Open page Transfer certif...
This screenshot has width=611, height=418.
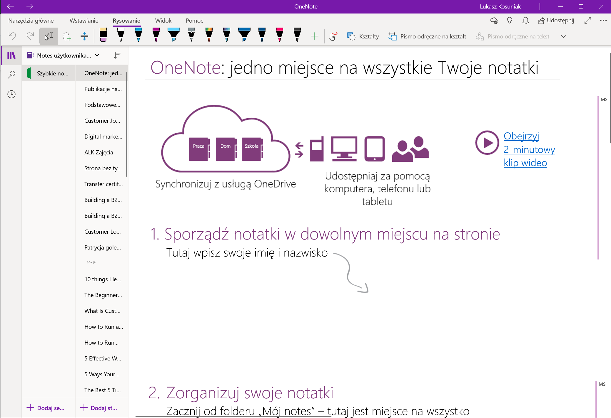[102, 184]
